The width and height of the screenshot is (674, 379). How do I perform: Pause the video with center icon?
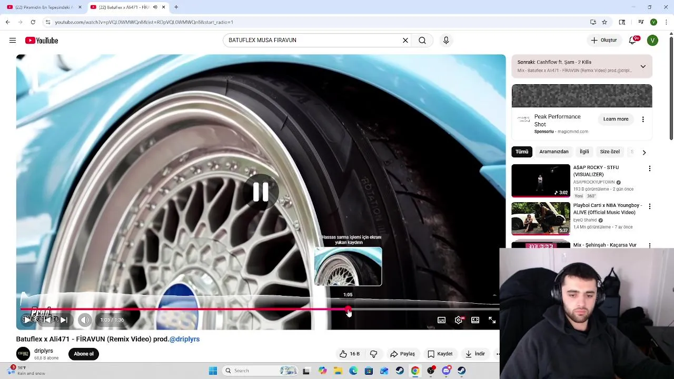[x=261, y=192]
